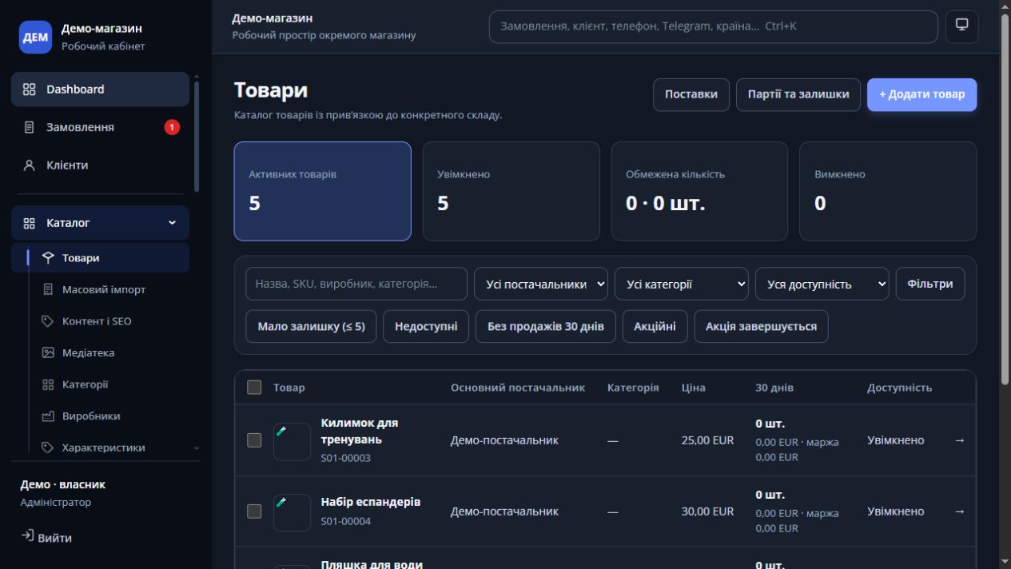This screenshot has width=1011, height=569.
Task: Select the Увімкнено stat card
Action: 511,191
